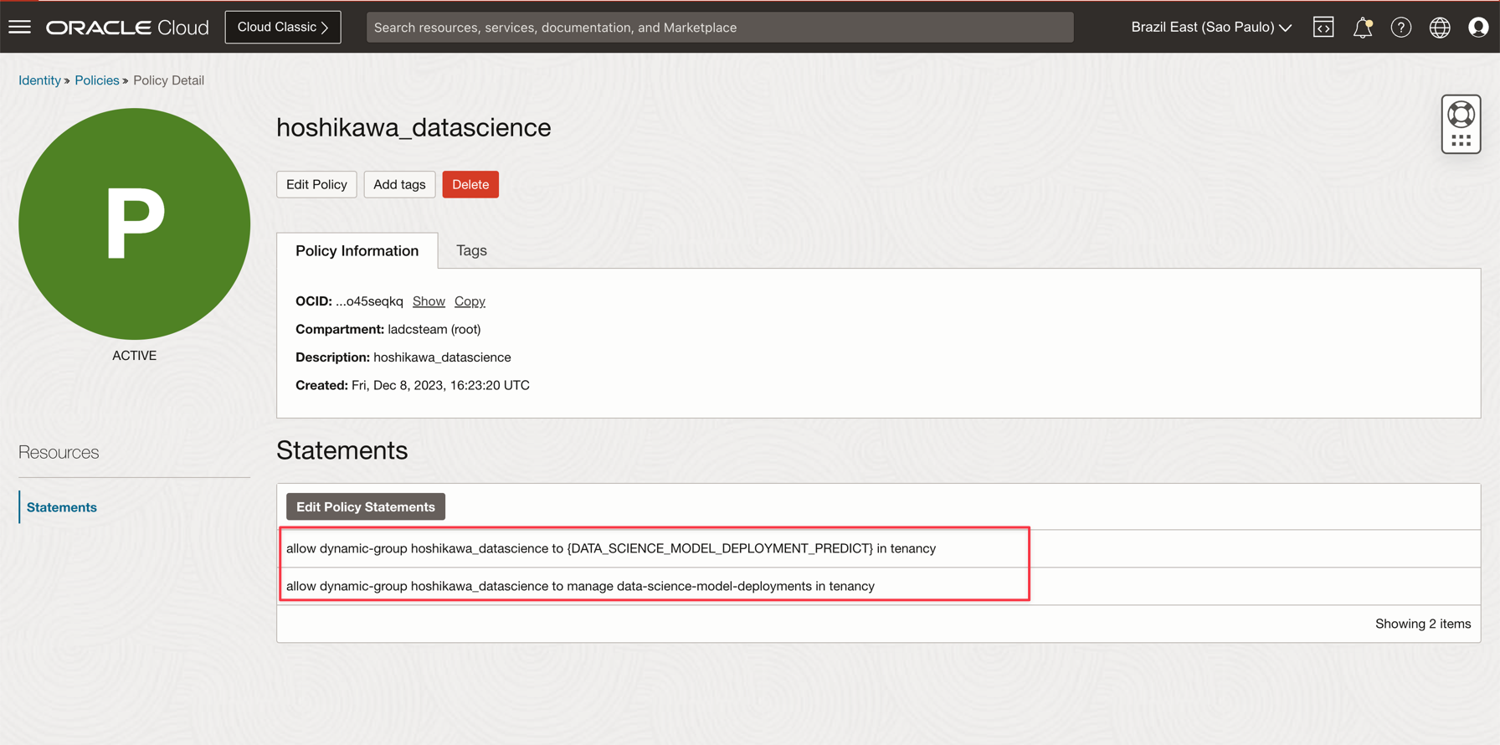Click the Oracle Cloud logo
The width and height of the screenshot is (1500, 745).
(127, 28)
